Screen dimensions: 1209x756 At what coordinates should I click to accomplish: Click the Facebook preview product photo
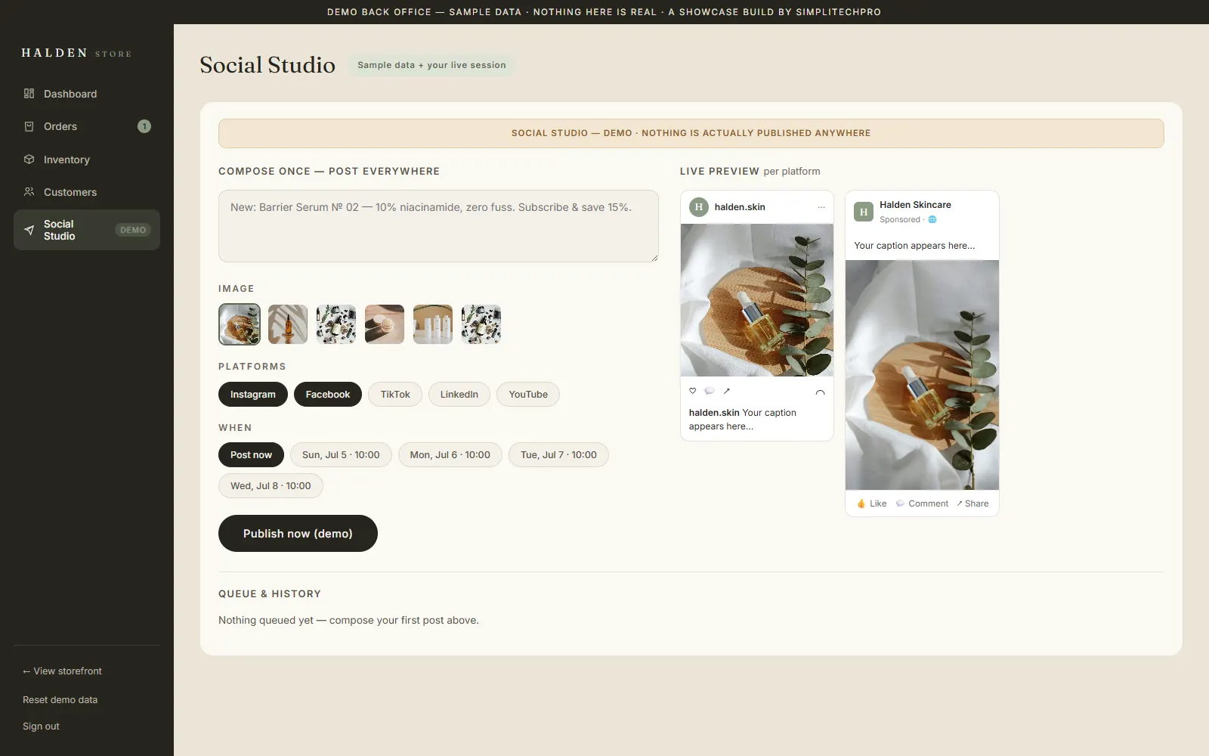tap(922, 375)
